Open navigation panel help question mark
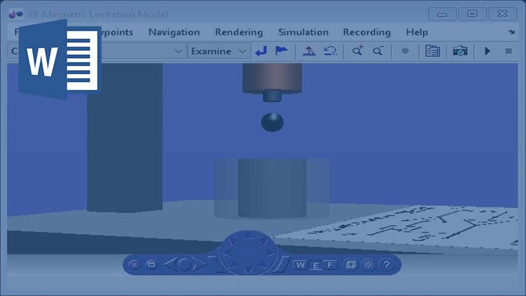Screen dimensions: 526x296 386,264
